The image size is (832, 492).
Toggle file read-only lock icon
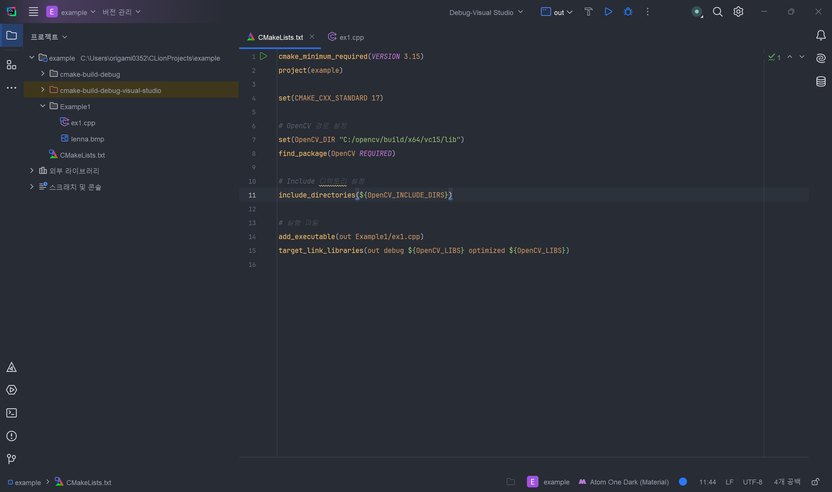816,482
